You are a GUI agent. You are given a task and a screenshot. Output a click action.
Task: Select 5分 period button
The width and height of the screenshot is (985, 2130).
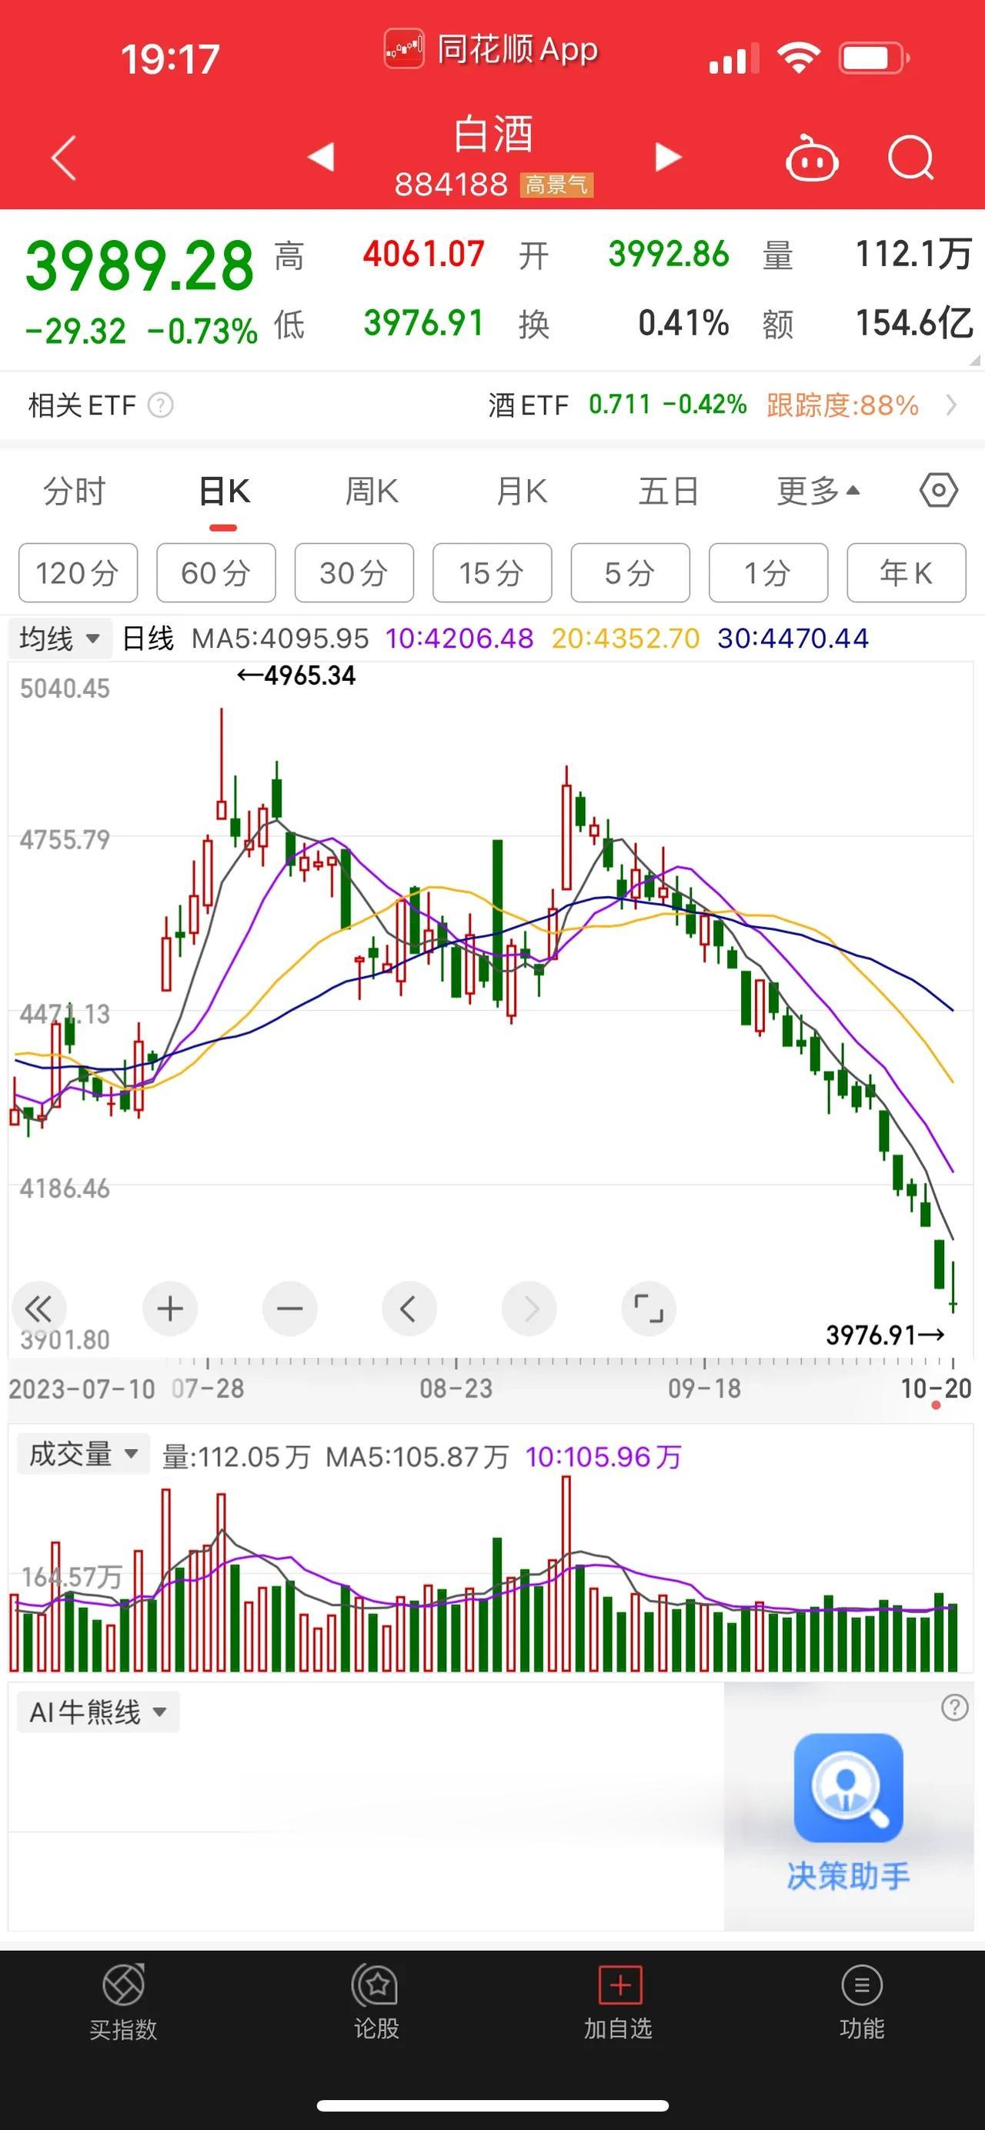(x=630, y=572)
